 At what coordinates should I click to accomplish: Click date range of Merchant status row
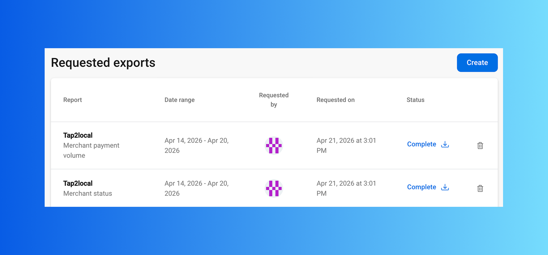point(196,189)
